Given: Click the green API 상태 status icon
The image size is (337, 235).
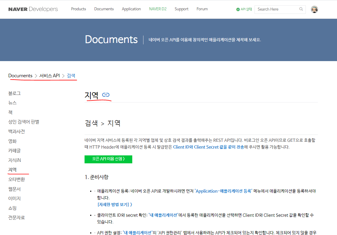Looking at the screenshot, I should 237,9.
